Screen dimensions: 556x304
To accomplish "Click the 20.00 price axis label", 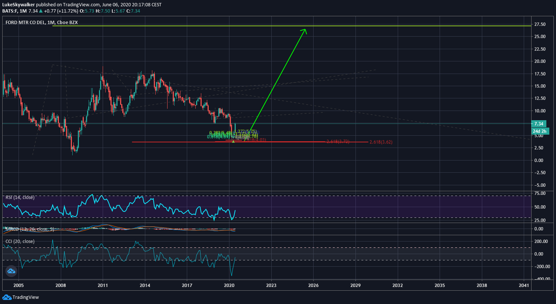I will 540,61.
